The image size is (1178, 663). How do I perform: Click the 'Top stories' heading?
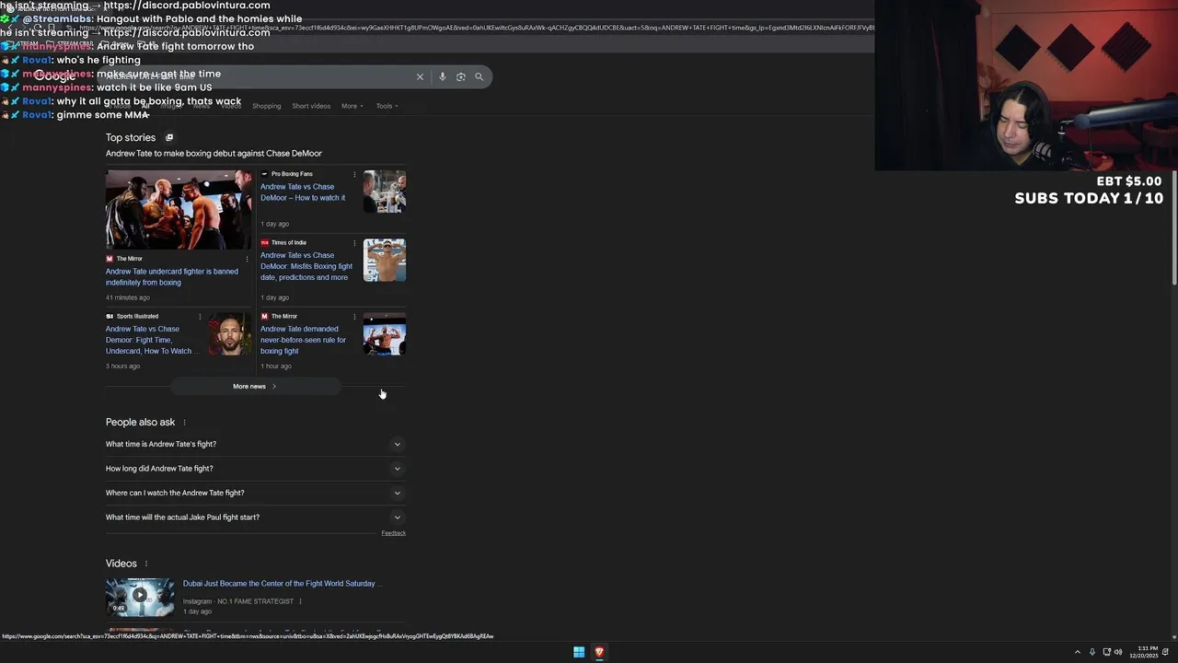tap(131, 137)
